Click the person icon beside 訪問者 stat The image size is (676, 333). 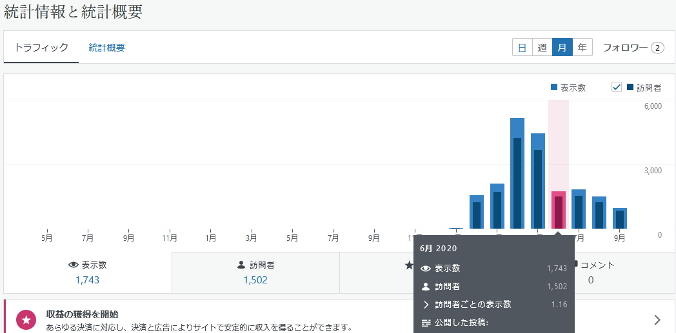click(x=241, y=265)
